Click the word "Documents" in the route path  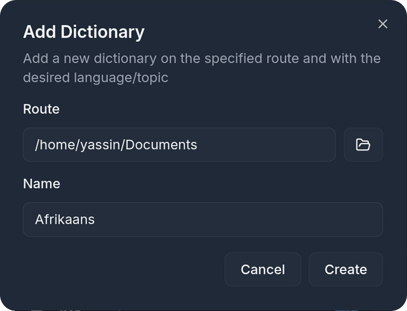tap(160, 145)
